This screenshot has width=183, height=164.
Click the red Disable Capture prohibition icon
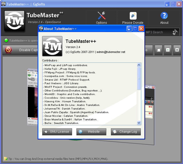[8, 50]
